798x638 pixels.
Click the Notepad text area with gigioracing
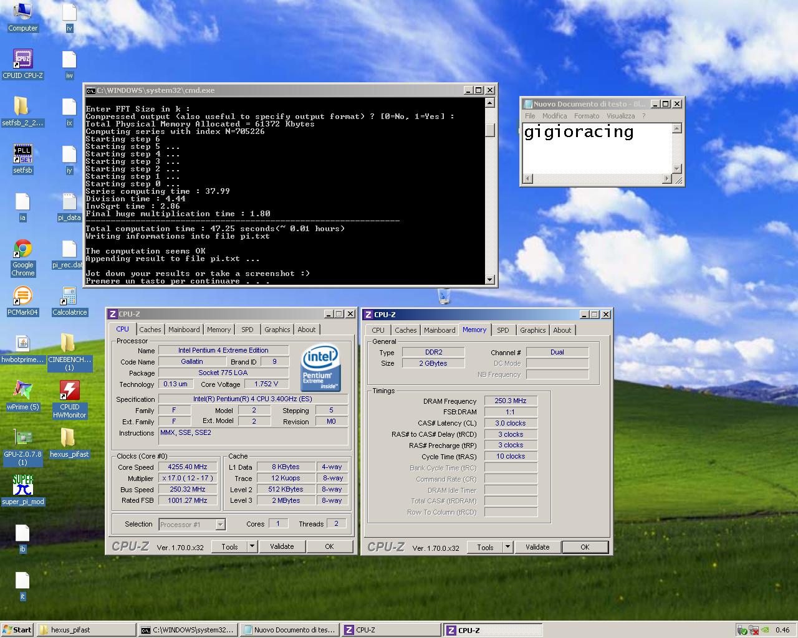point(597,148)
